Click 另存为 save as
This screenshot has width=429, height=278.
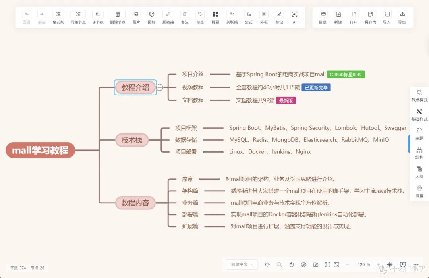[x=371, y=14]
